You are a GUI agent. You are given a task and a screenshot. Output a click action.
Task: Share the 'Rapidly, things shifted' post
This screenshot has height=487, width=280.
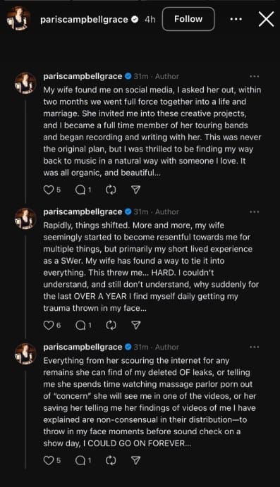tap(136, 325)
